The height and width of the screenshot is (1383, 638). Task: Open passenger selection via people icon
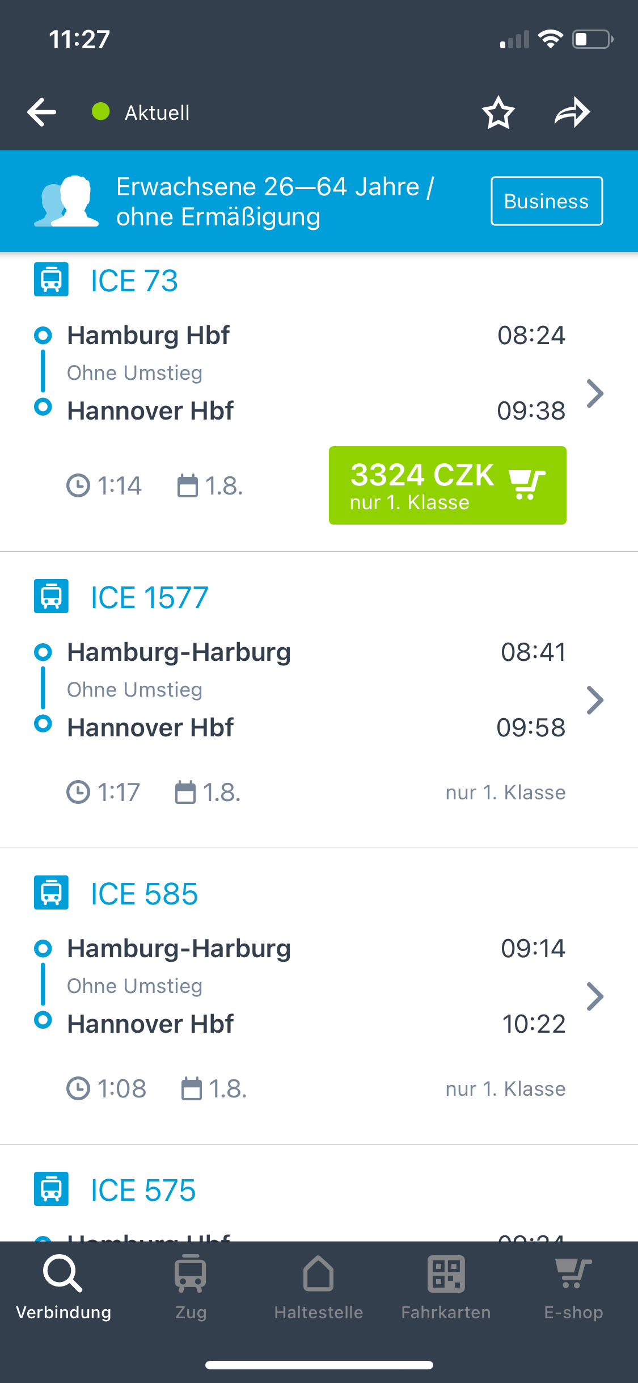pos(67,202)
